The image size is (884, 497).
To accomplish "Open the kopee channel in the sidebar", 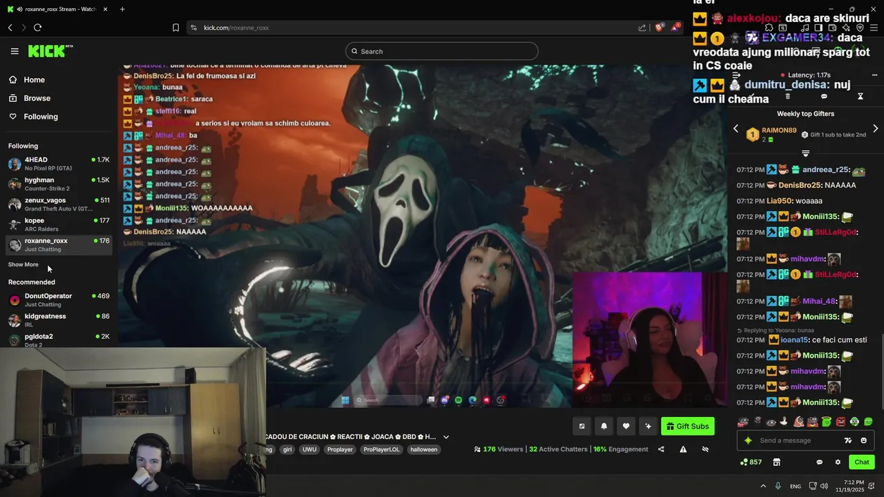I will (x=59, y=224).
